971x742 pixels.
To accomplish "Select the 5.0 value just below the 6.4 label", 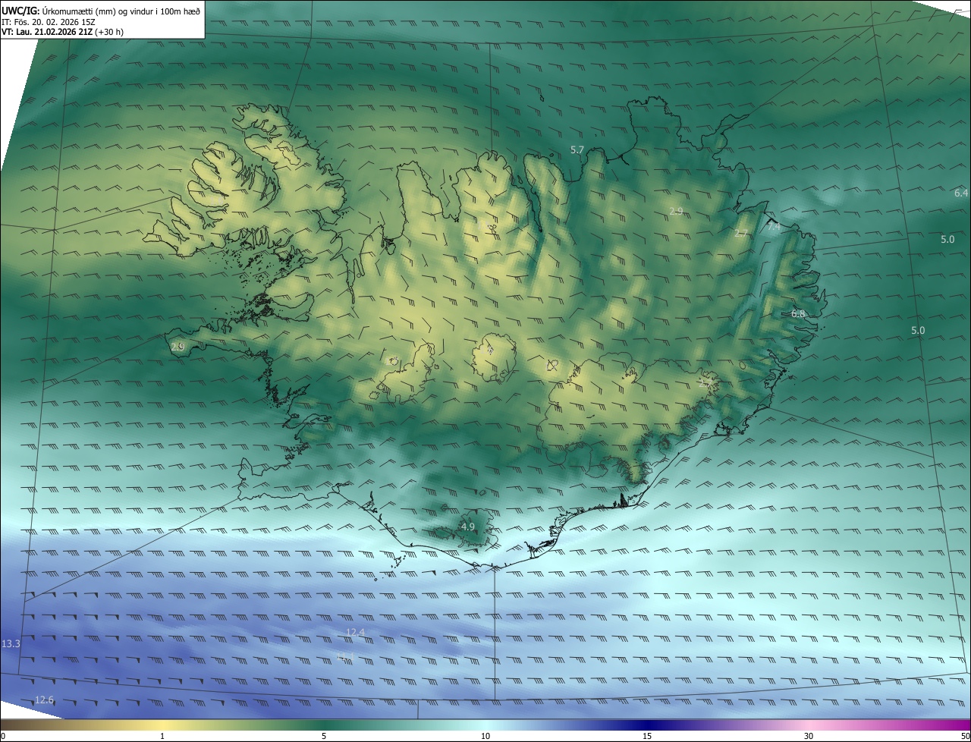I will click(947, 240).
